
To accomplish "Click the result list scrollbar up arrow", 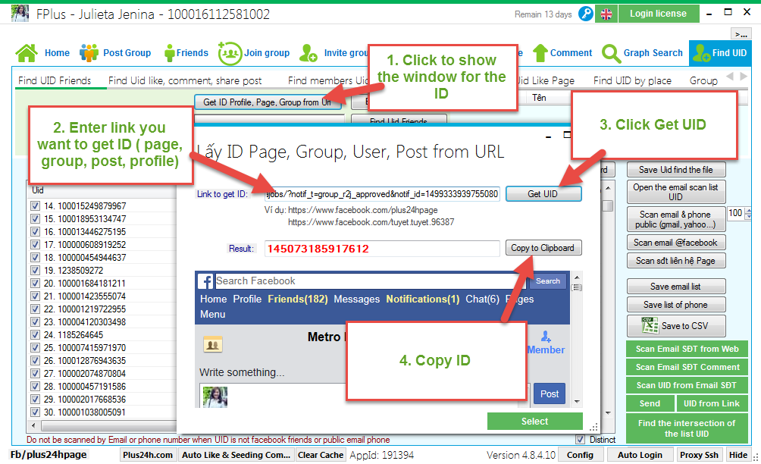I will click(x=608, y=188).
